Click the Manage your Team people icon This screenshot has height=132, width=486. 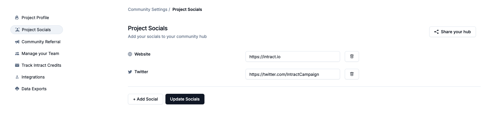point(17,54)
